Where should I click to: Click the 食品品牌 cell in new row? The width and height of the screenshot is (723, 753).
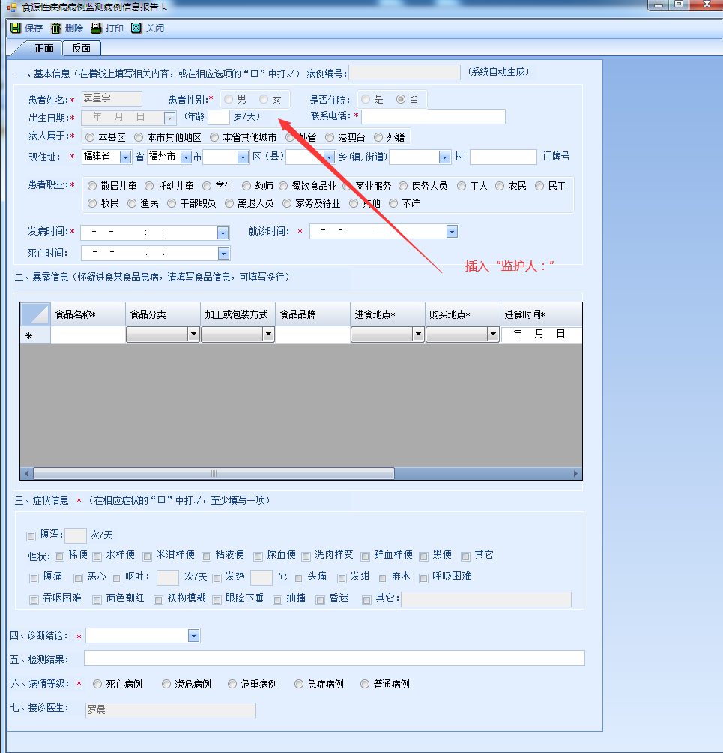click(x=313, y=334)
